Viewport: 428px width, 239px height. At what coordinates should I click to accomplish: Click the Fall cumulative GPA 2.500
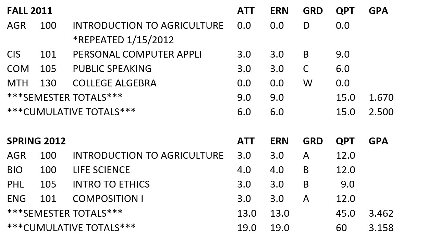(x=381, y=112)
